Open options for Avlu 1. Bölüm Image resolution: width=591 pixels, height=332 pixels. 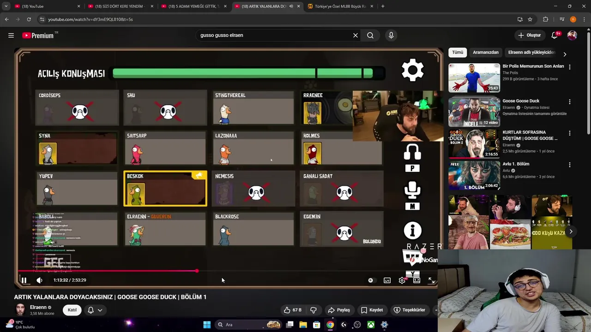coord(569,165)
